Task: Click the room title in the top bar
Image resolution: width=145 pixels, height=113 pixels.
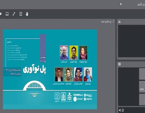Action: pyautogui.click(x=141, y=4)
